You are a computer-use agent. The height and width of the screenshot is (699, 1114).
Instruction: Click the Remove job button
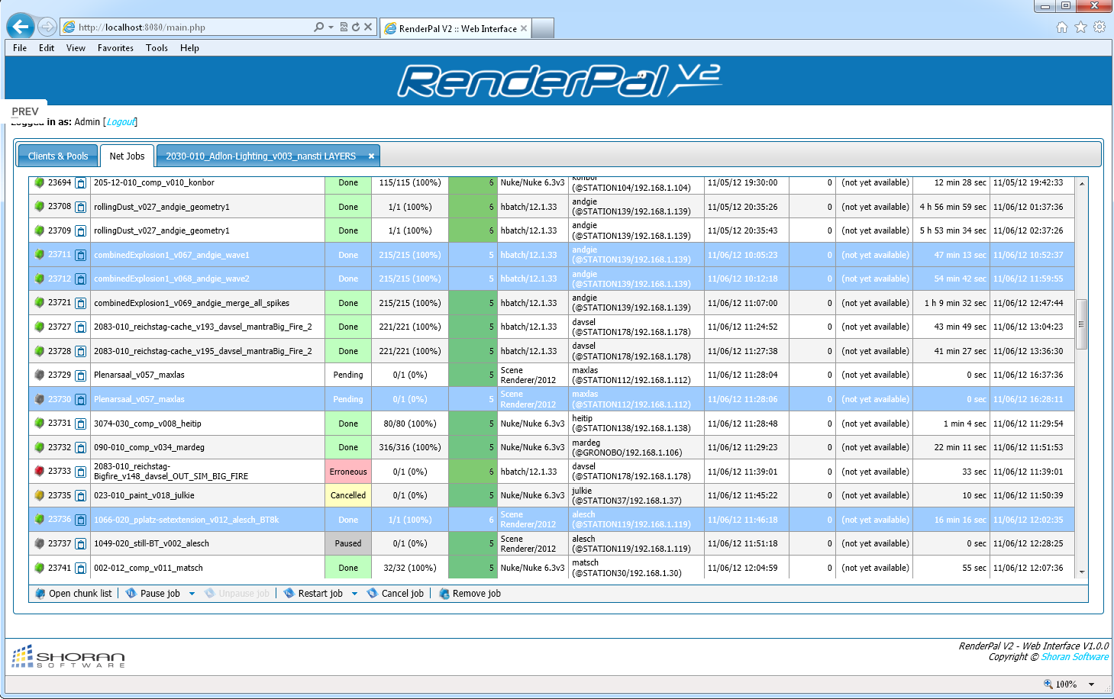(x=470, y=594)
